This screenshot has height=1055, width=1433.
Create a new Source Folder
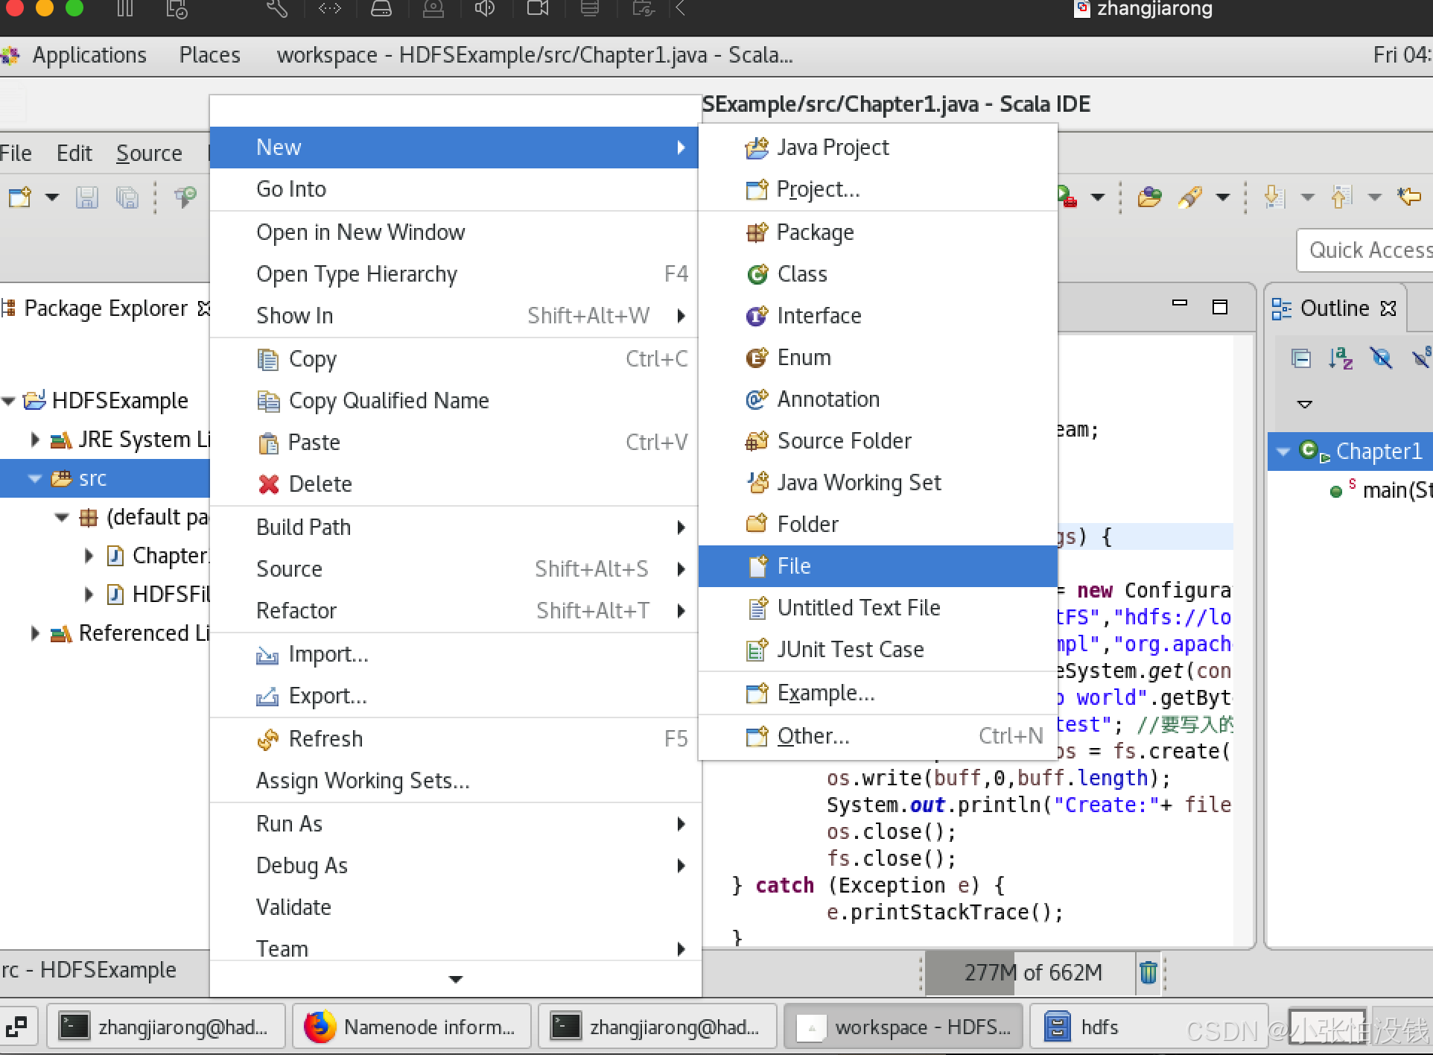click(x=844, y=440)
